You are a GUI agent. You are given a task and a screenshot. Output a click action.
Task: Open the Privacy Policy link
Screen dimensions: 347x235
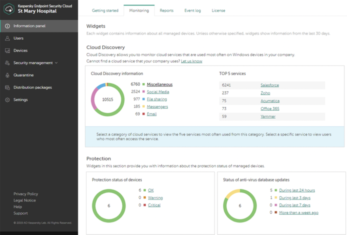[26, 194]
